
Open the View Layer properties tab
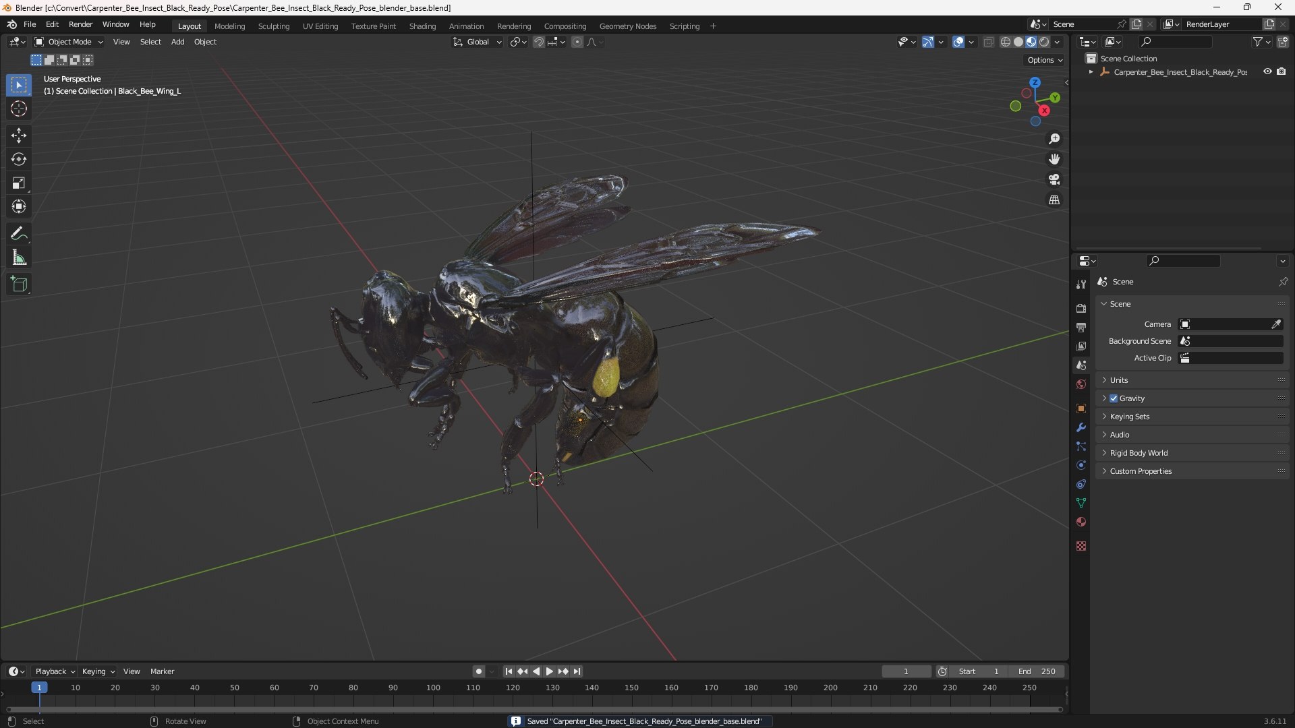coord(1081,346)
